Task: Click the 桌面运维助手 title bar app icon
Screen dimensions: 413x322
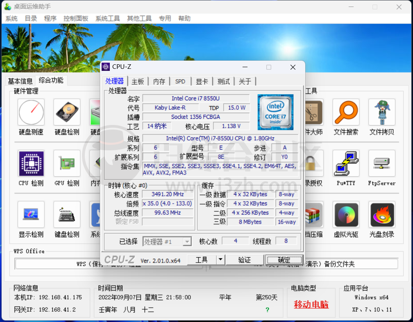Action: pyautogui.click(x=8, y=7)
